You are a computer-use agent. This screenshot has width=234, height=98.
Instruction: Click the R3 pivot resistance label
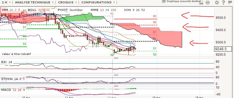(155, 16)
